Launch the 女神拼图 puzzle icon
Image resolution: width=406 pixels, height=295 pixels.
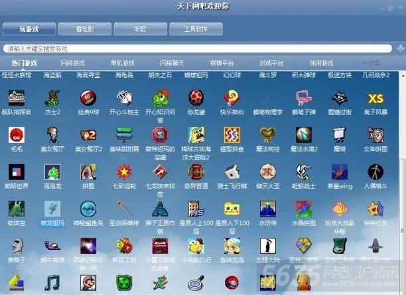coord(375,135)
